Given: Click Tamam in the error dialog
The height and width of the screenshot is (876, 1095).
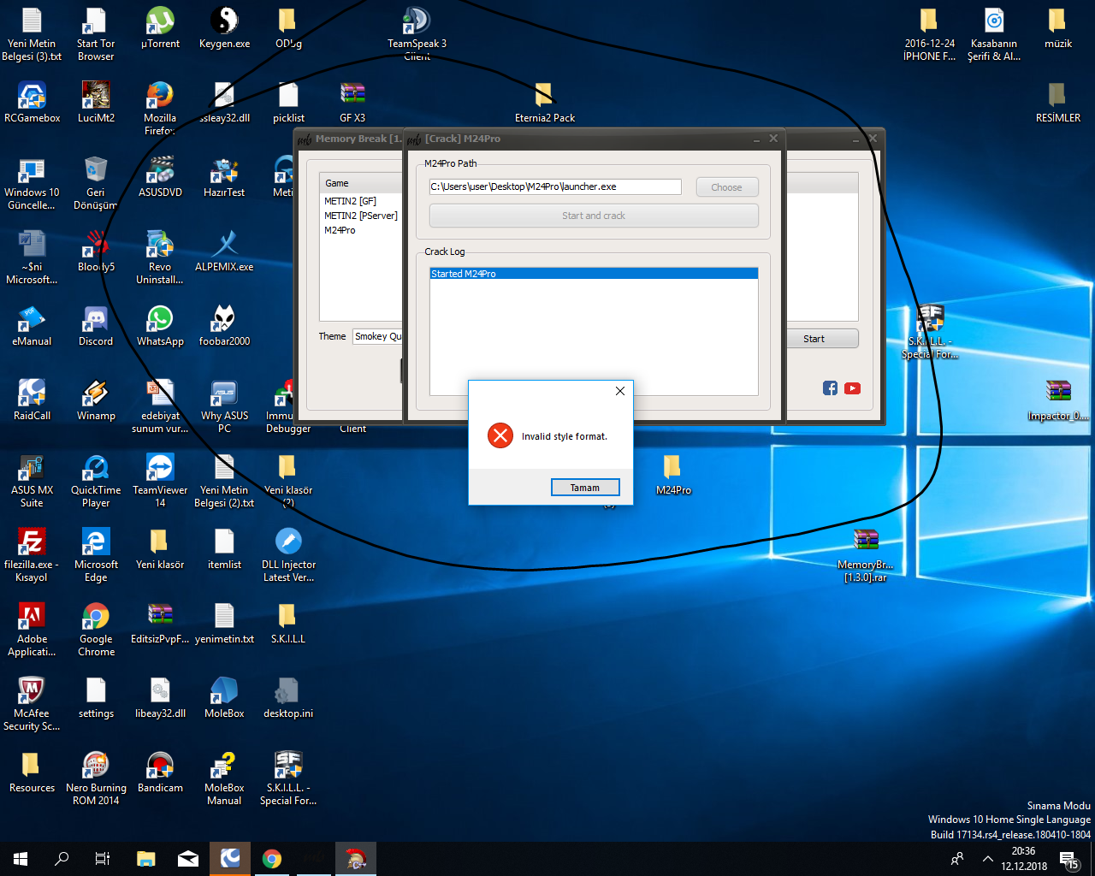Looking at the screenshot, I should pos(585,488).
